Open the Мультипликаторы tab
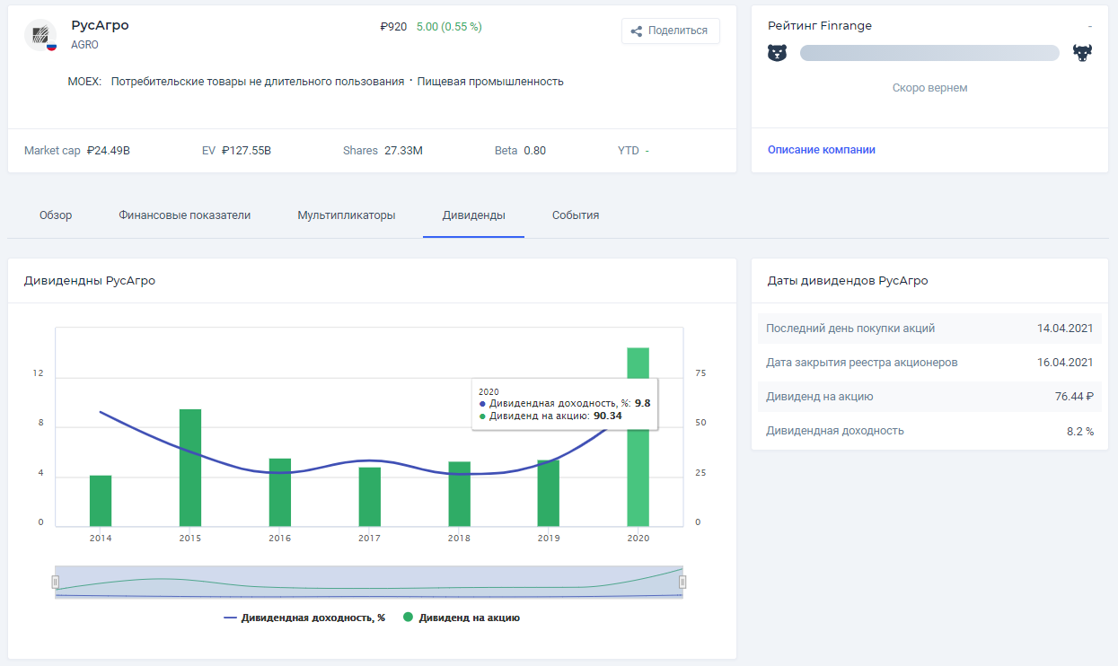This screenshot has height=666, width=1118. coord(347,215)
